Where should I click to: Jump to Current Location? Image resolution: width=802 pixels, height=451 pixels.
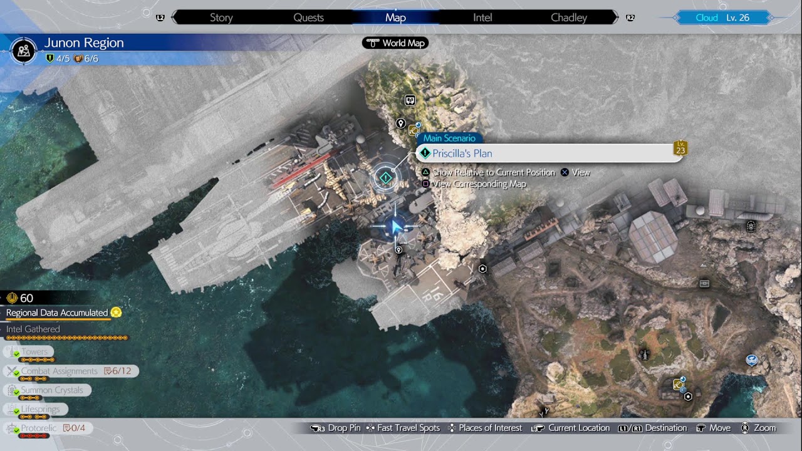(570, 428)
